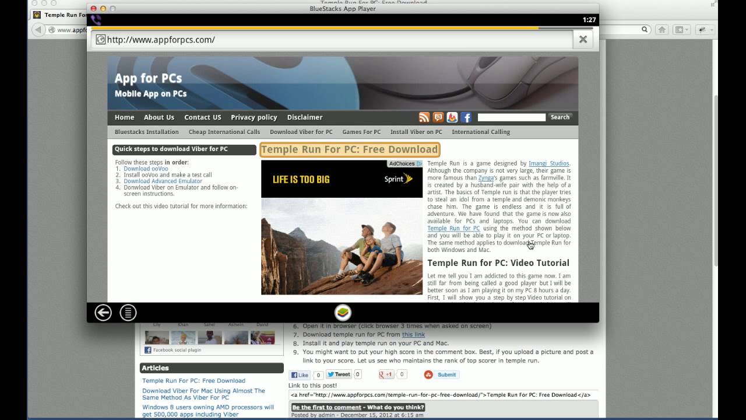
Task: Open article Windows 8 users owning AMD processors
Action: click(208, 411)
